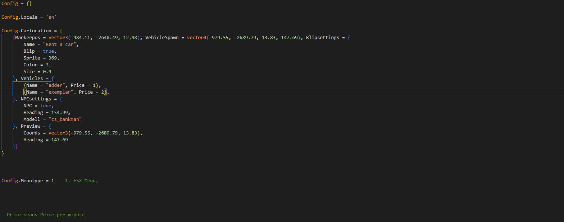The image size is (564, 222).
Task: Click 'Price = 1' in the adder row
Action: coord(83,85)
